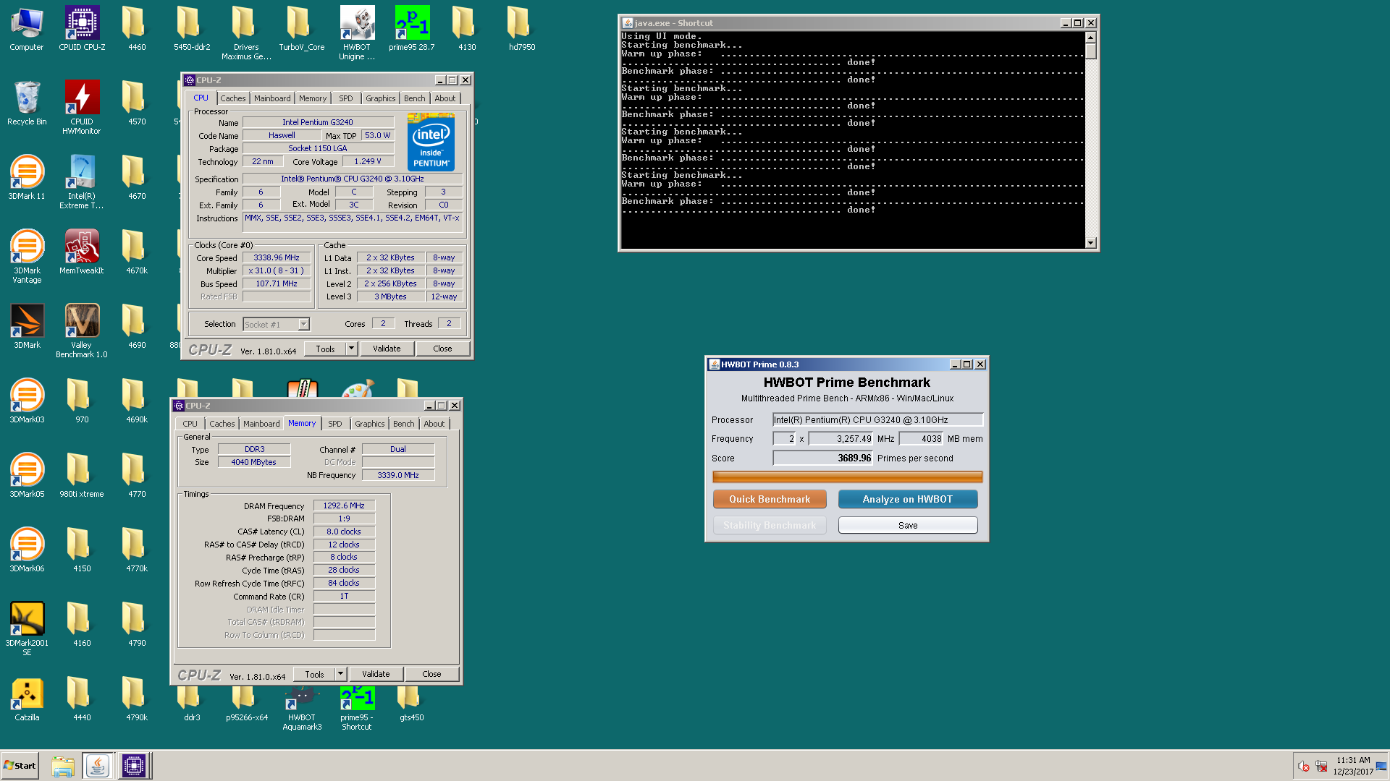Switch to CPU tab in bottom CPU-Z
This screenshot has width=1390, height=781.
[190, 424]
